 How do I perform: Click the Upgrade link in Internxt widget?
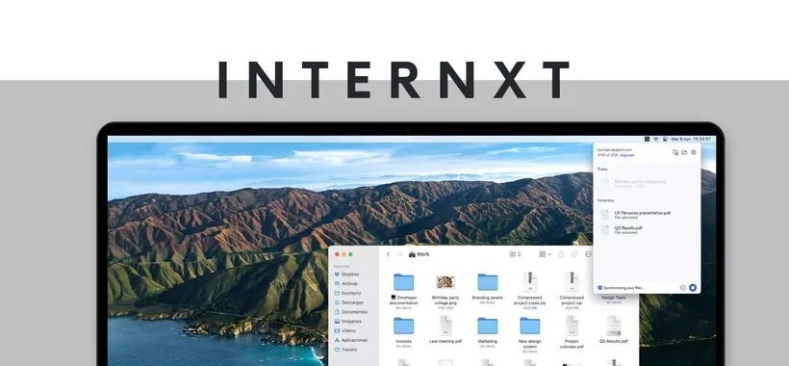627,155
